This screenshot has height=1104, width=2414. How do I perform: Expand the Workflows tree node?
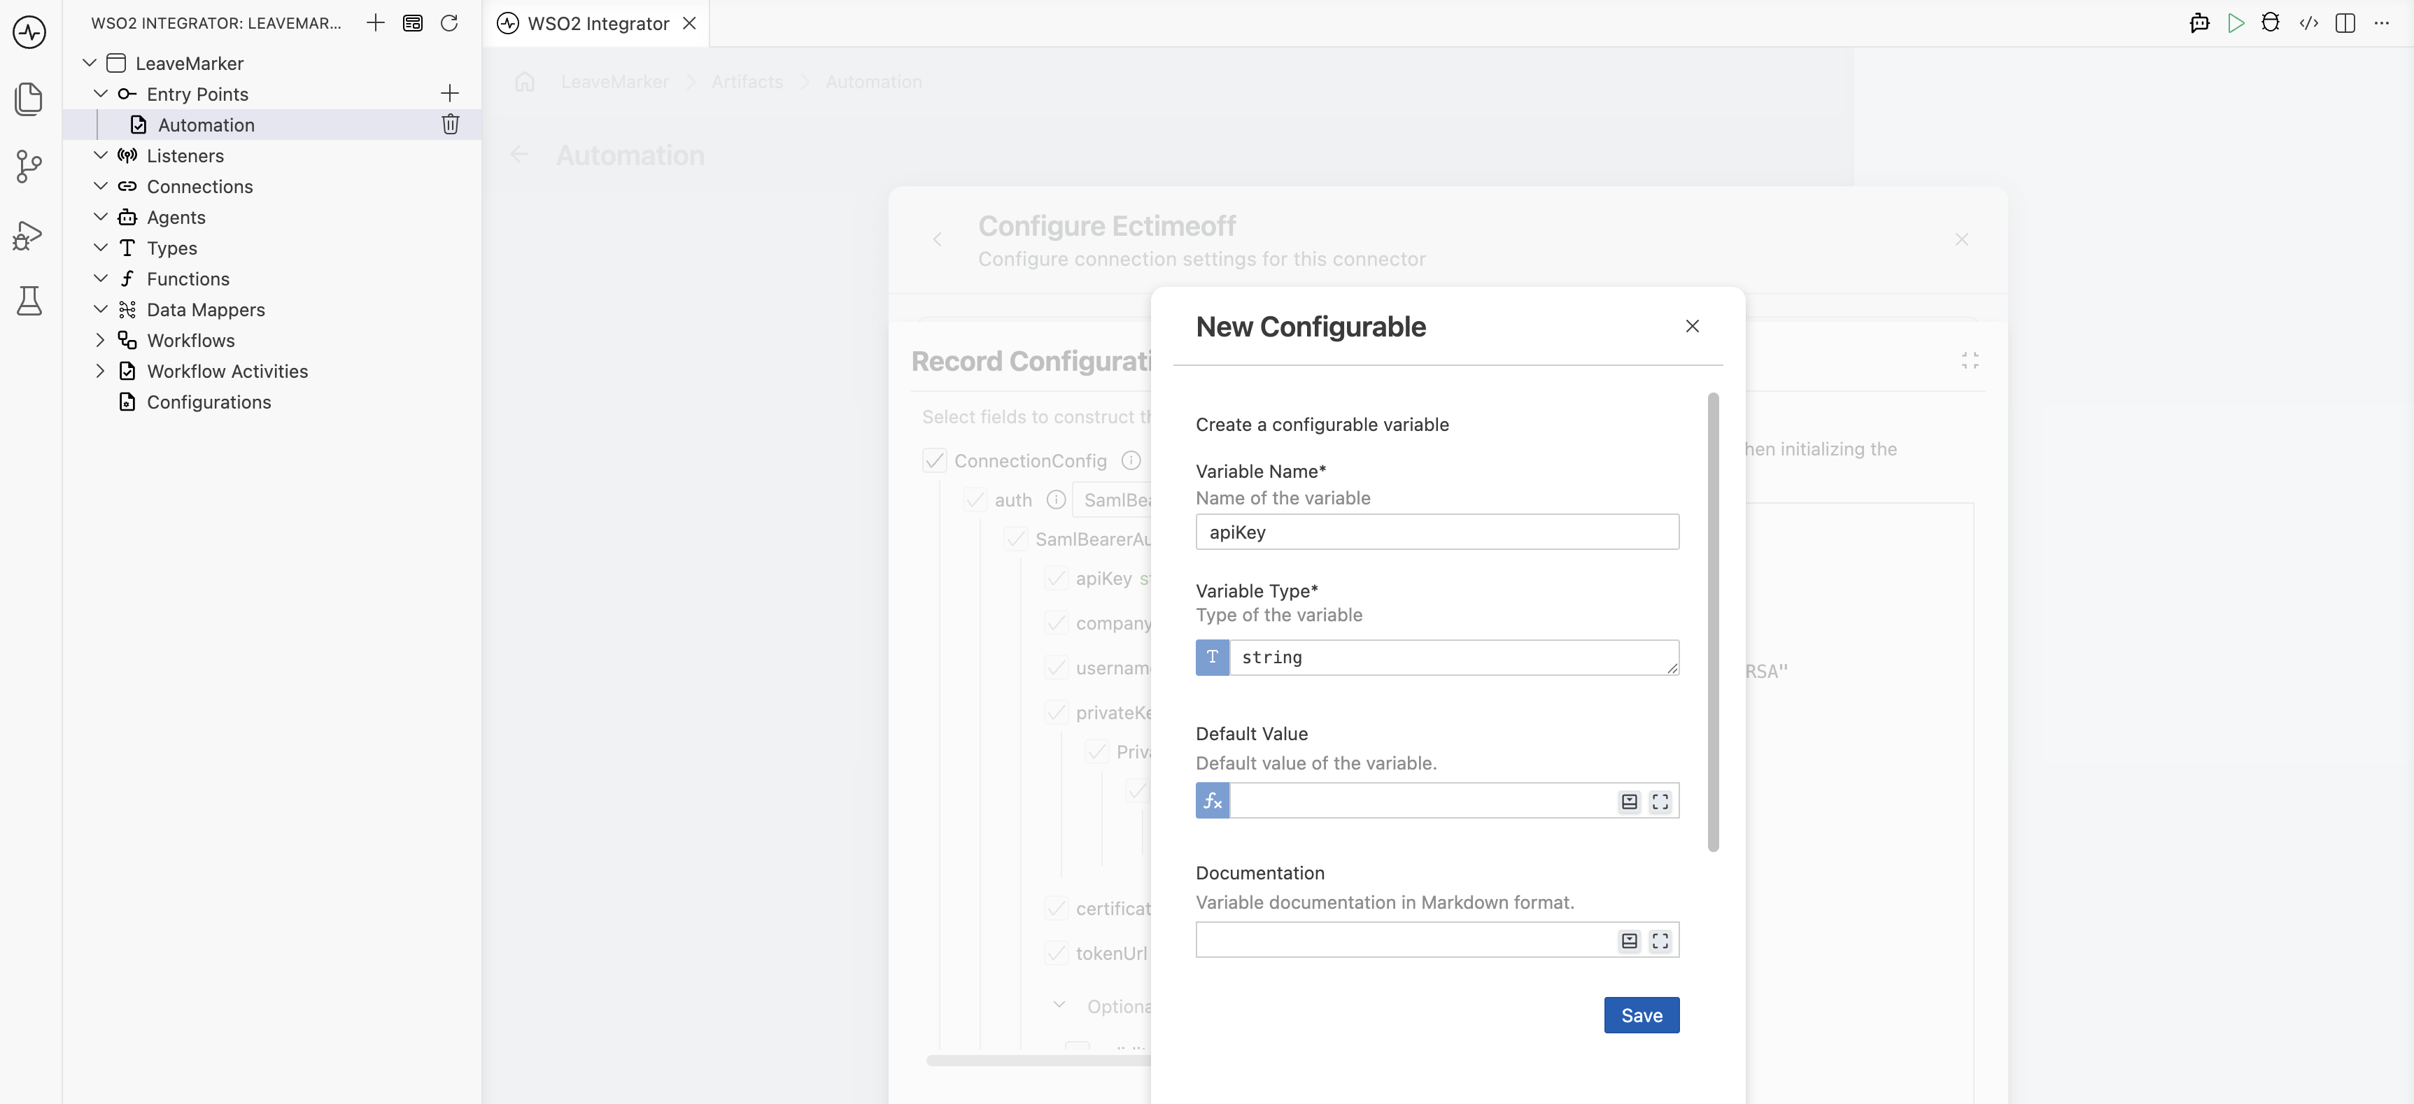[100, 340]
